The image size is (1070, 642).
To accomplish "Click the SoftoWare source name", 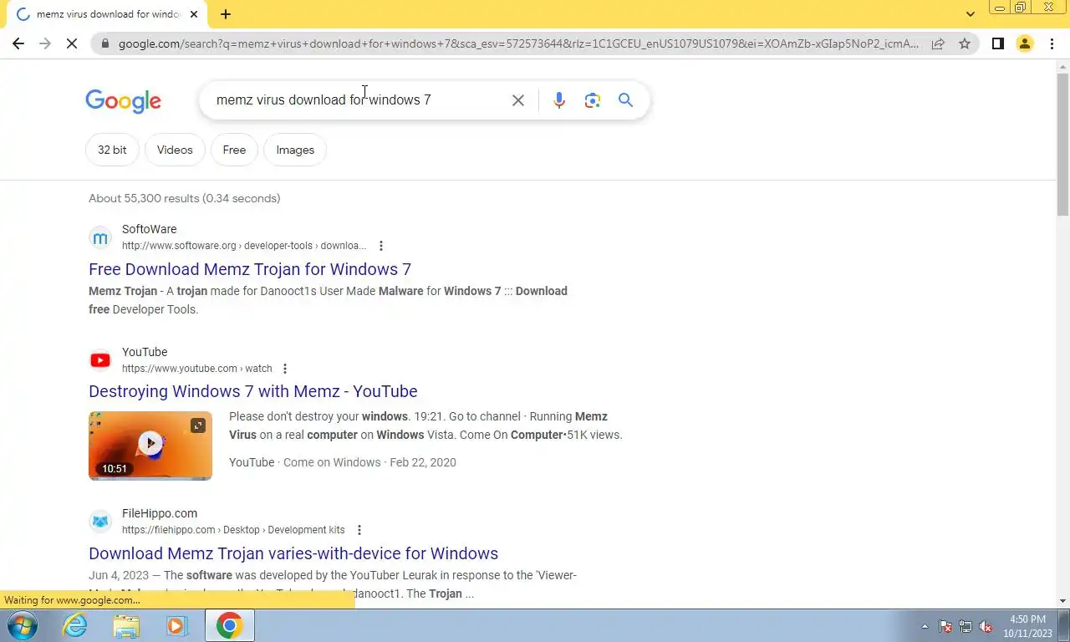I will click(x=150, y=229).
